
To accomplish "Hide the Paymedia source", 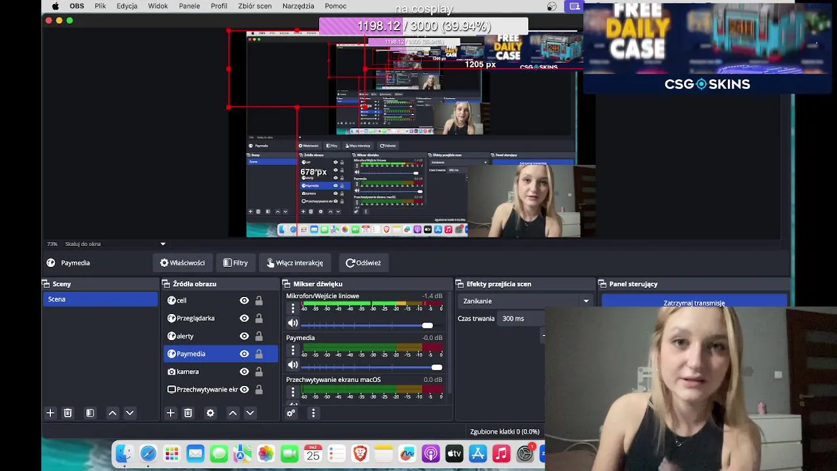I will point(244,354).
